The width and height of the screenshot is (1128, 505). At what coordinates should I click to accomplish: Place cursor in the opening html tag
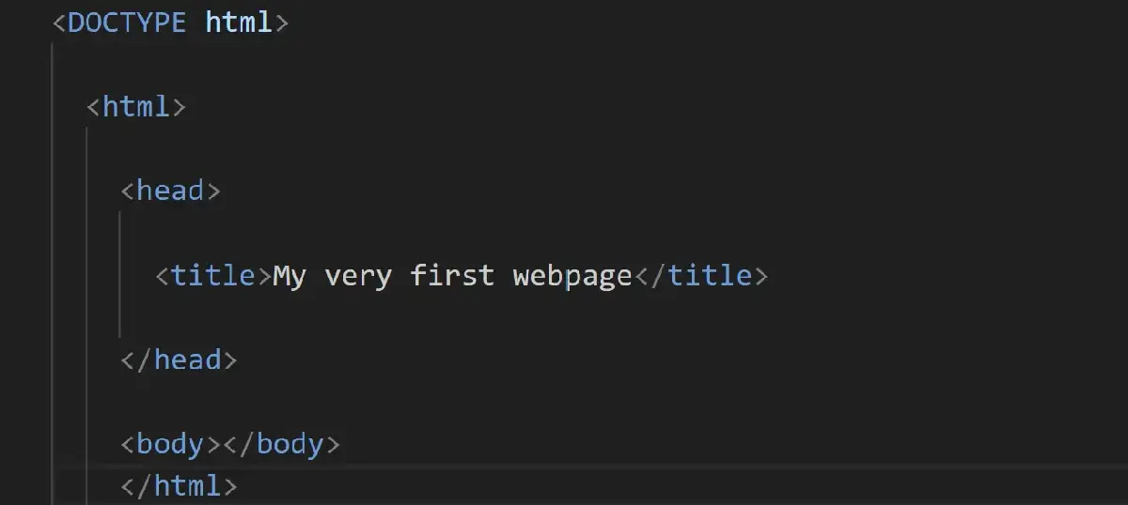[136, 107]
